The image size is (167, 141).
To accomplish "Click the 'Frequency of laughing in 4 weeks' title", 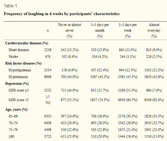I will pos(62,13).
